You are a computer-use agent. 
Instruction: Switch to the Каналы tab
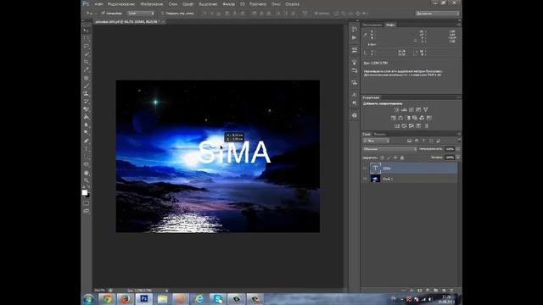tap(380, 134)
